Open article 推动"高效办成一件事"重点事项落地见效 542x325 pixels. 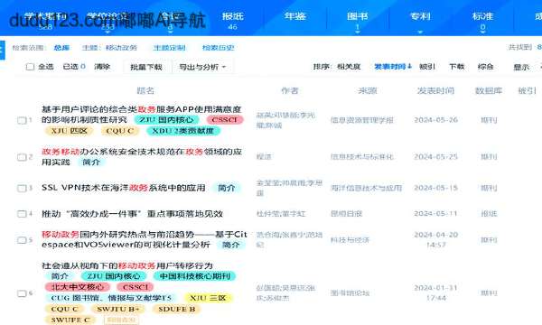132,214
